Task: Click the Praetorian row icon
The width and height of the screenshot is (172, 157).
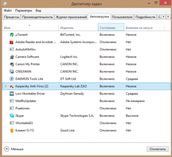Action: (x=12, y=108)
